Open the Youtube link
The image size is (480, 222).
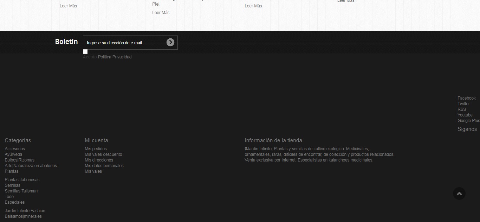coord(465,115)
